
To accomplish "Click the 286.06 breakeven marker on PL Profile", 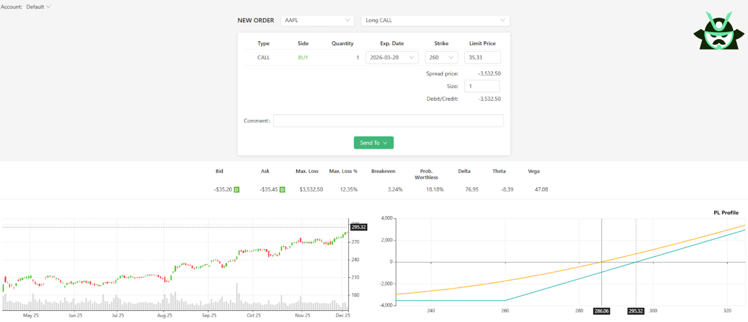I will [x=602, y=311].
